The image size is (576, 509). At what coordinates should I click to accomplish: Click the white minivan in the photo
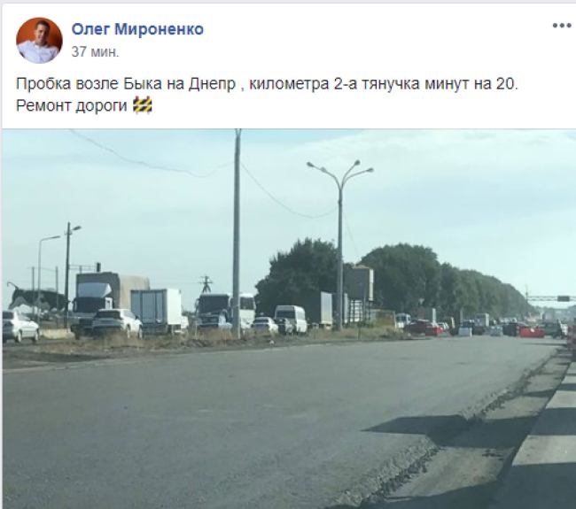pyautogui.click(x=291, y=319)
